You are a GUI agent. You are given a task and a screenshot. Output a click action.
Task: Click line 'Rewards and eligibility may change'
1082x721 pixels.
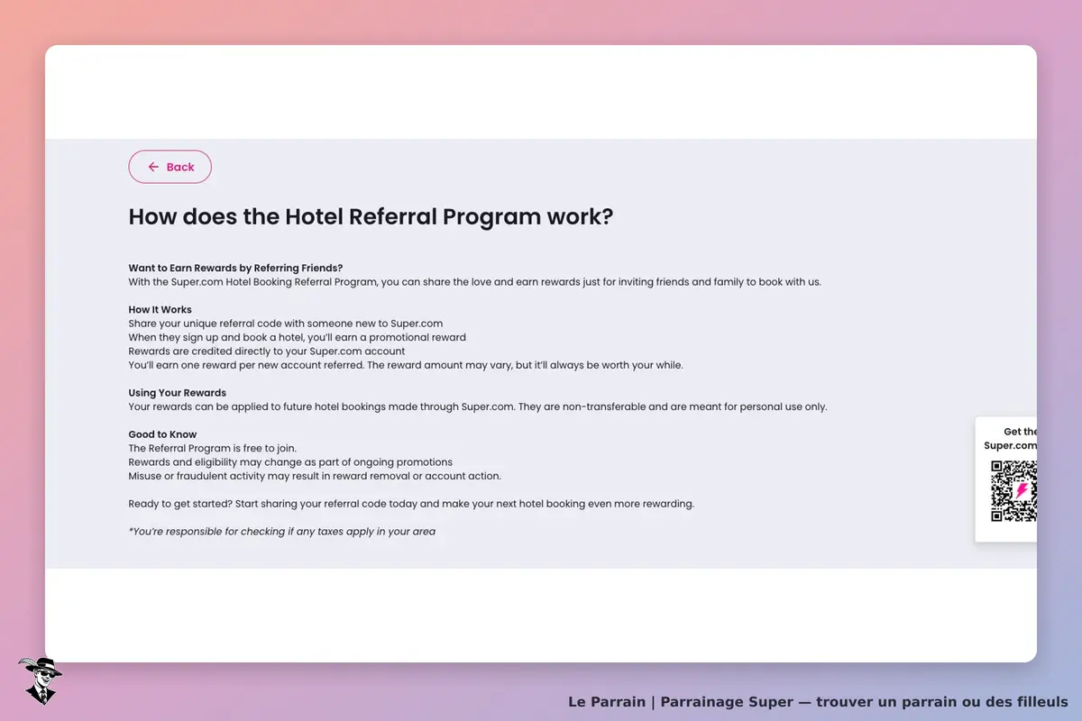(x=290, y=462)
